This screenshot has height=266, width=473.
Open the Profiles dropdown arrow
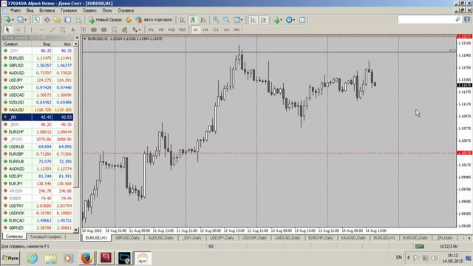coord(26,20)
